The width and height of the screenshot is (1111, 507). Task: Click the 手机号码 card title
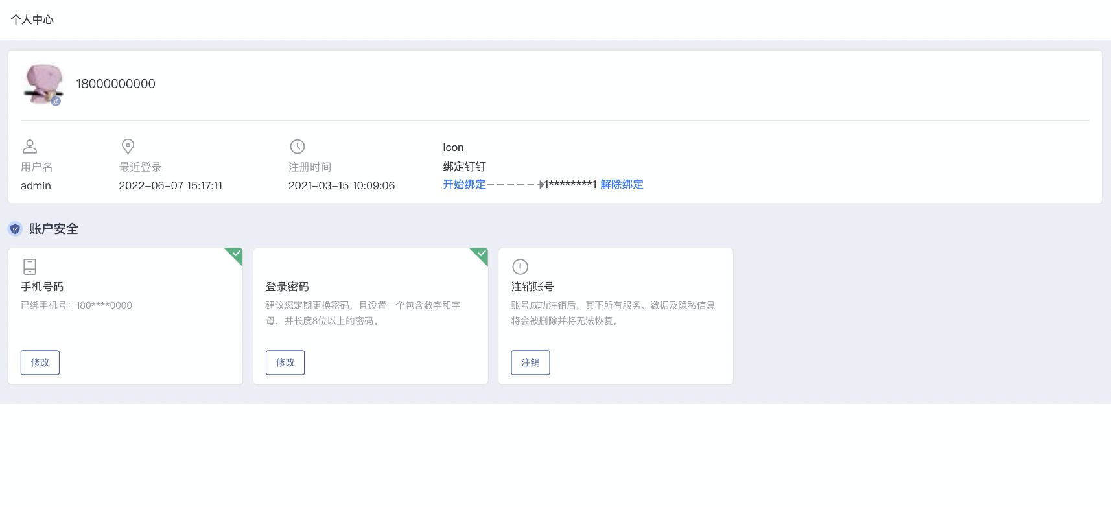42,287
